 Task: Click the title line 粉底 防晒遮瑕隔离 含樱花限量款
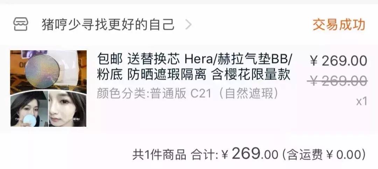pyautogui.click(x=194, y=75)
